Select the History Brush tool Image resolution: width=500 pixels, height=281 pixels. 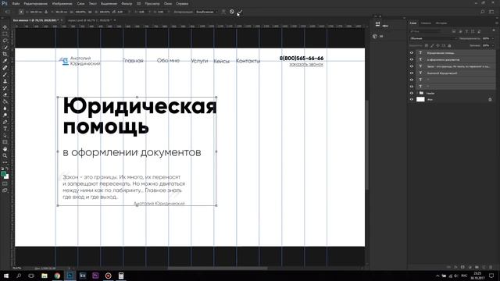point(5,88)
